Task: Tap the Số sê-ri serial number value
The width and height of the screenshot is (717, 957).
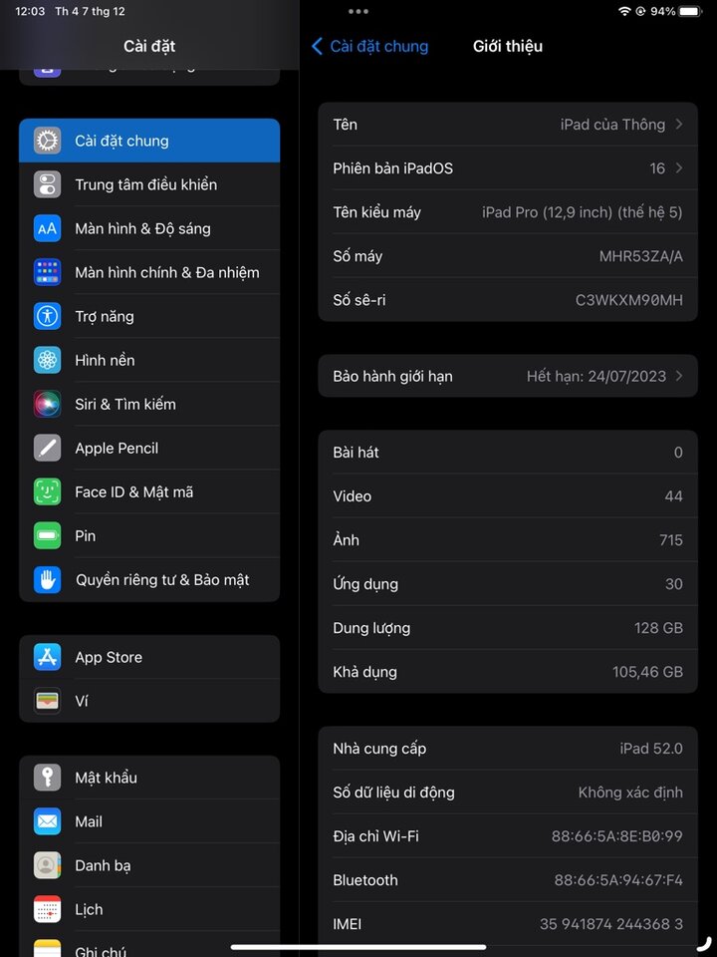Action: [628, 300]
